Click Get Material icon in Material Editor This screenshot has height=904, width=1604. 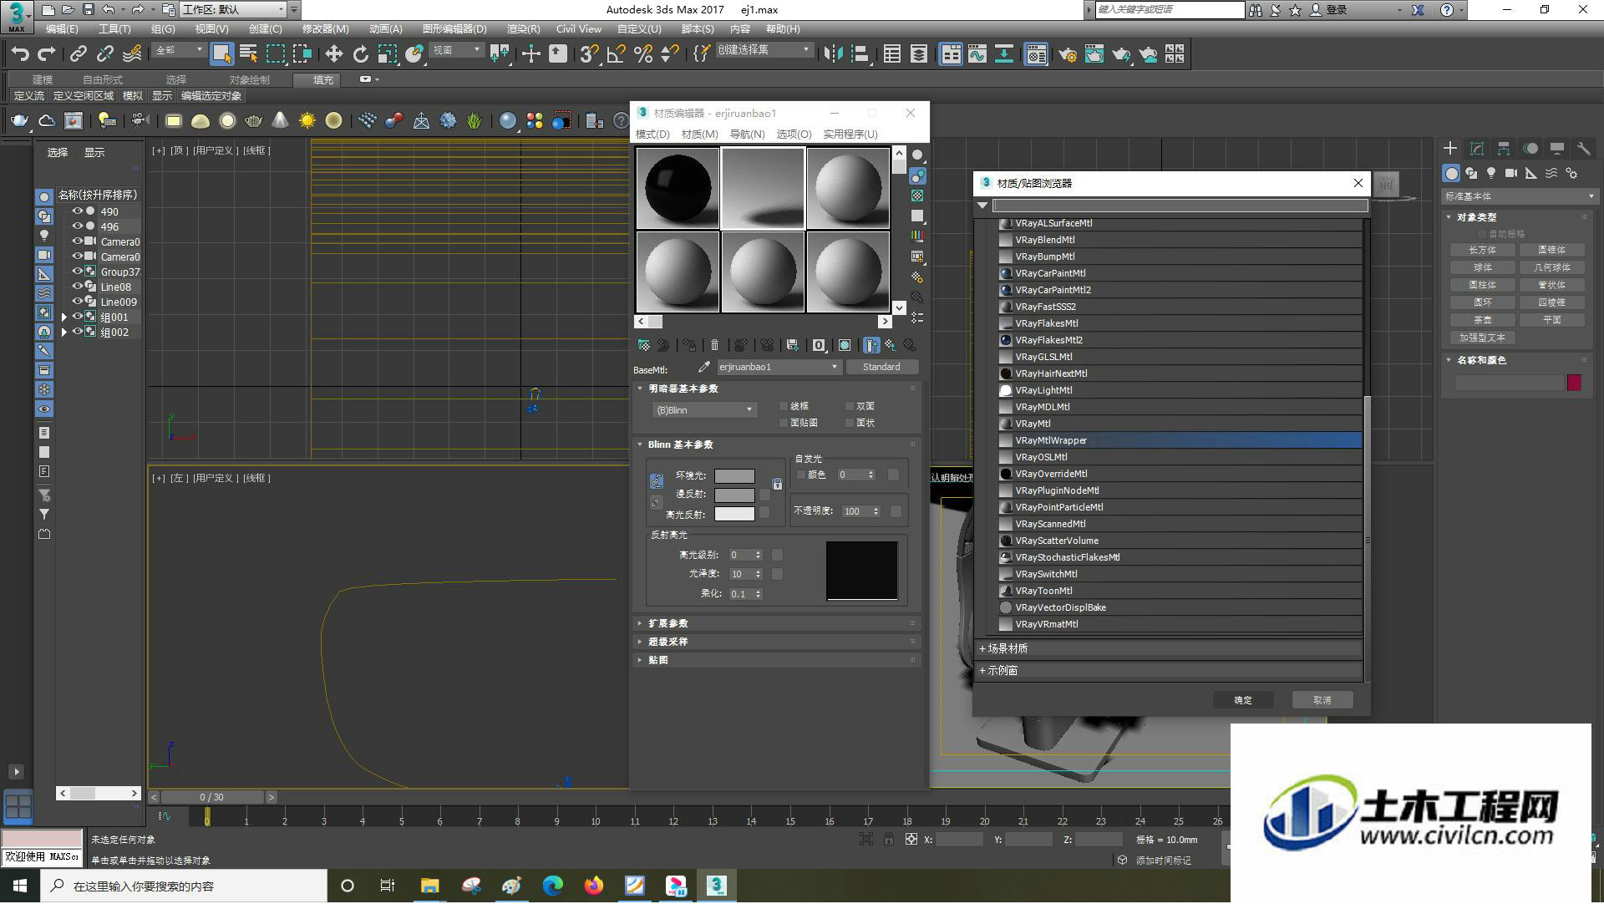point(644,345)
